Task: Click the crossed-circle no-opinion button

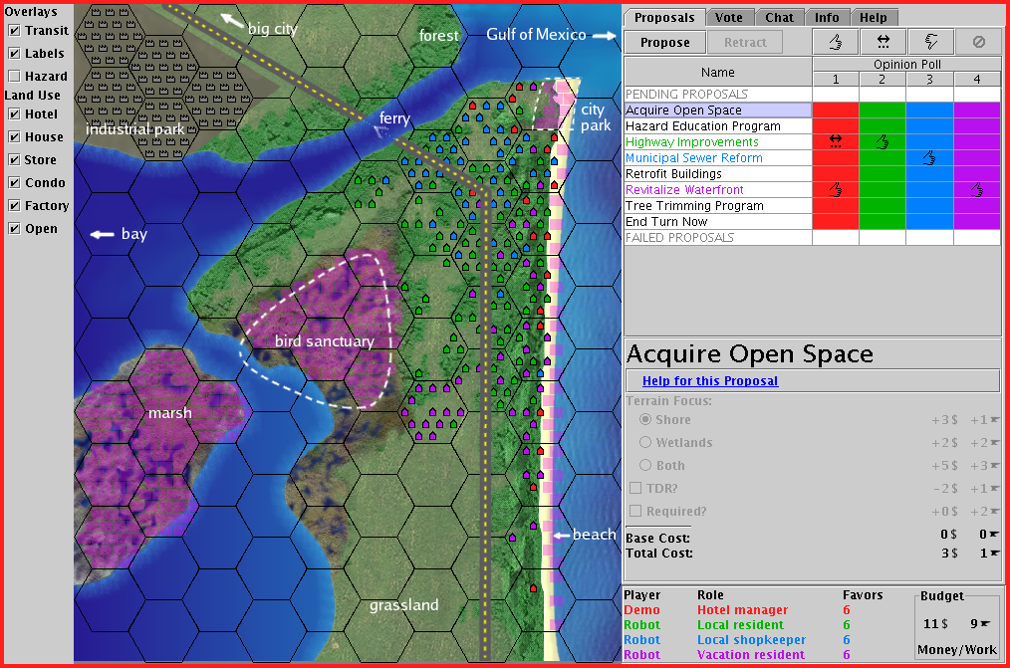Action: tap(977, 42)
